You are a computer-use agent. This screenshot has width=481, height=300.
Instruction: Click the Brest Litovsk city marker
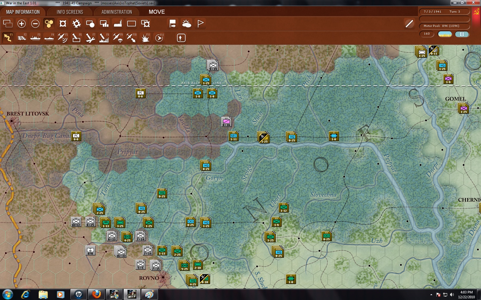(11, 121)
